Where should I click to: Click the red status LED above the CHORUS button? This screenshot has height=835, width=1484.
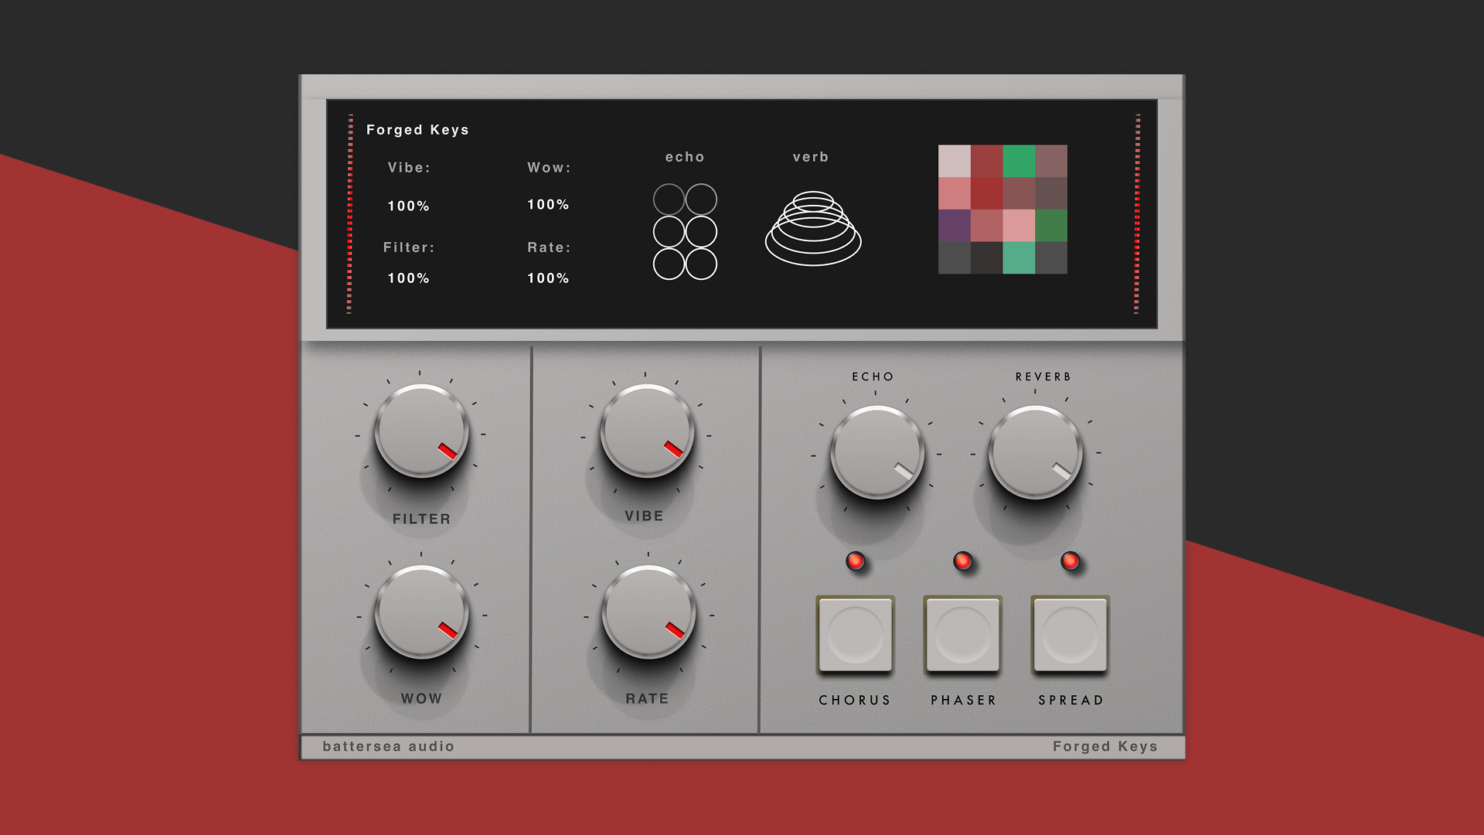[856, 562]
